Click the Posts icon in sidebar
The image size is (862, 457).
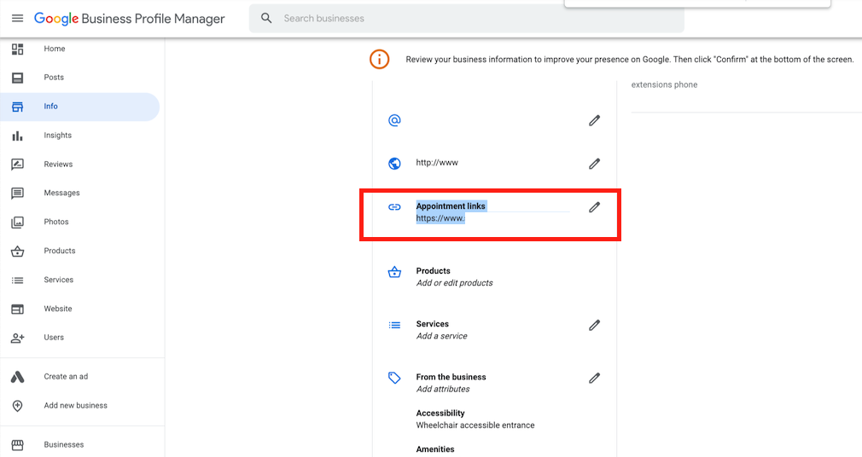[x=18, y=78]
